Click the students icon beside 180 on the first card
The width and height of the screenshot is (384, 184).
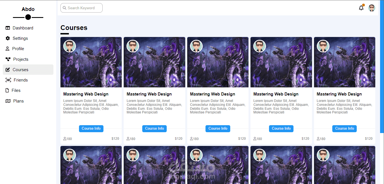[x=65, y=139]
